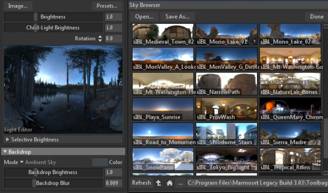328x193 pixels.
Task: Open the browse path ellipsis button
Action: point(180,183)
